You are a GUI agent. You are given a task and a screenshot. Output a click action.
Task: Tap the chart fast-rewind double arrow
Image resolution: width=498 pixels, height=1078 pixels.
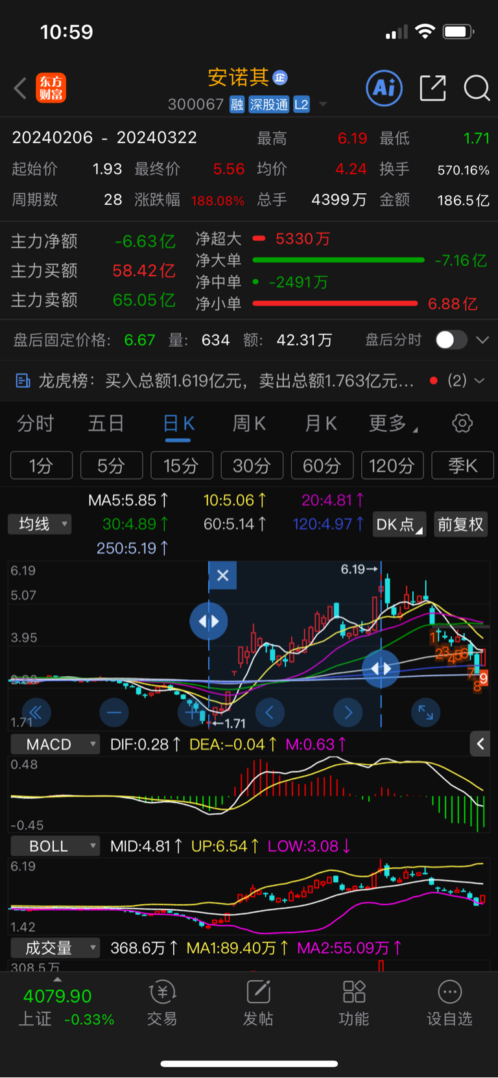[36, 713]
